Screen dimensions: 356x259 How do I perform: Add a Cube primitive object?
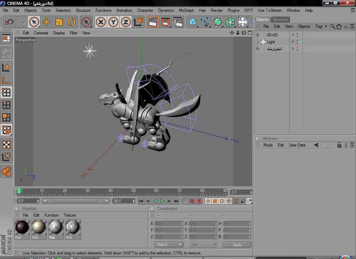193,22
